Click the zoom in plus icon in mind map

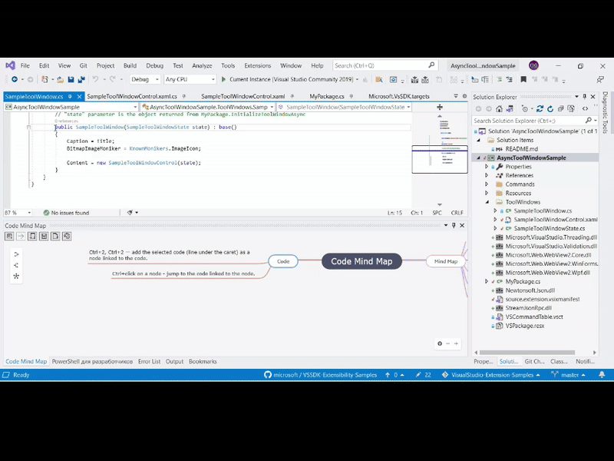click(x=456, y=343)
